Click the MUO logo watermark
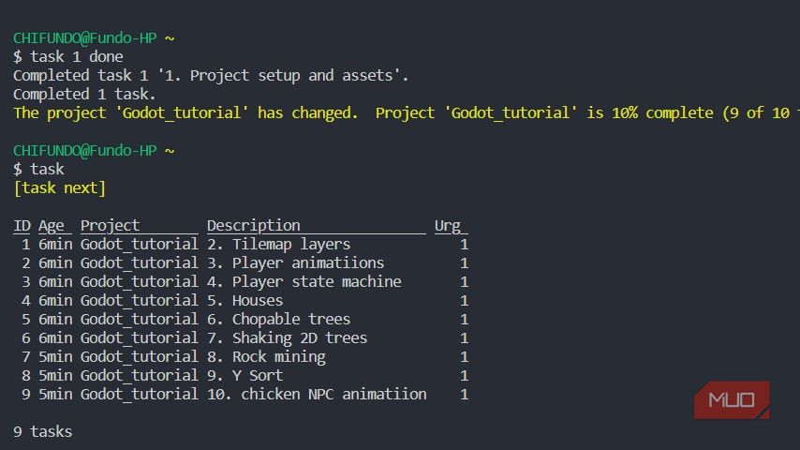Viewport: 800px width, 450px height. (x=732, y=400)
